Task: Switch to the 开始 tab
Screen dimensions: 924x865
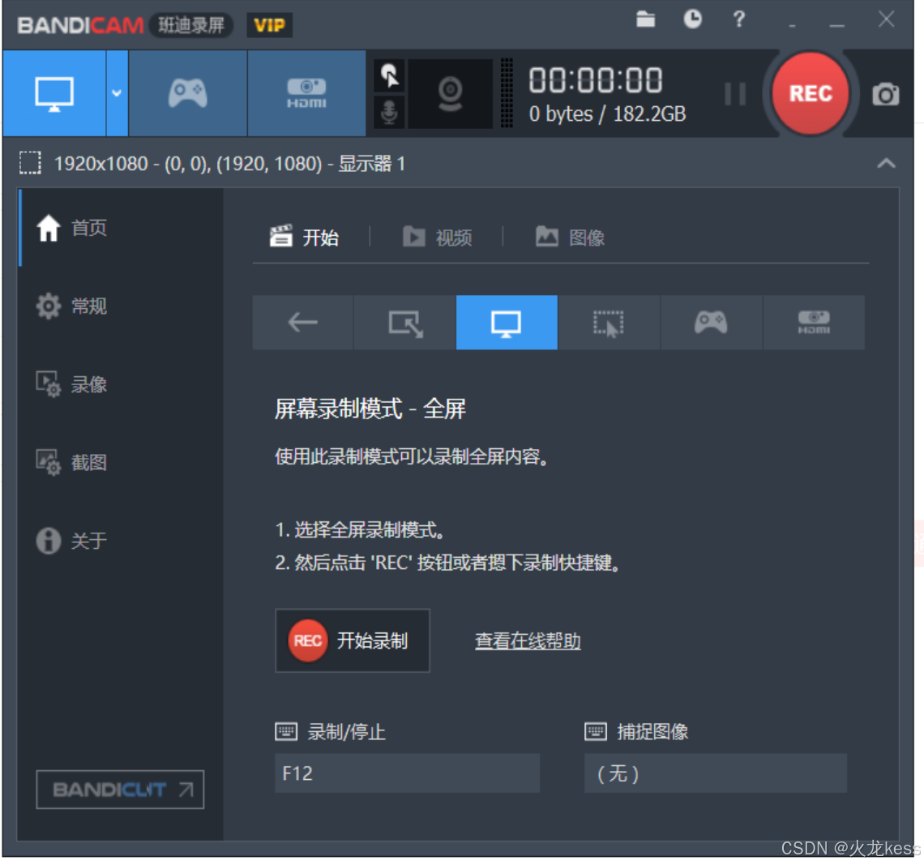Action: [304, 238]
